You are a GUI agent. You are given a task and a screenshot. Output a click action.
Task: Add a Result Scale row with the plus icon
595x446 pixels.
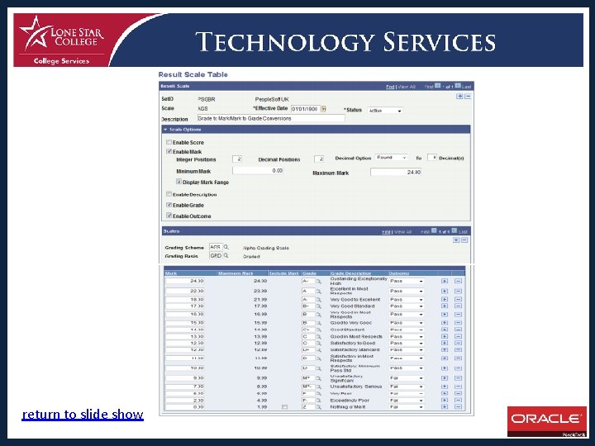[459, 97]
